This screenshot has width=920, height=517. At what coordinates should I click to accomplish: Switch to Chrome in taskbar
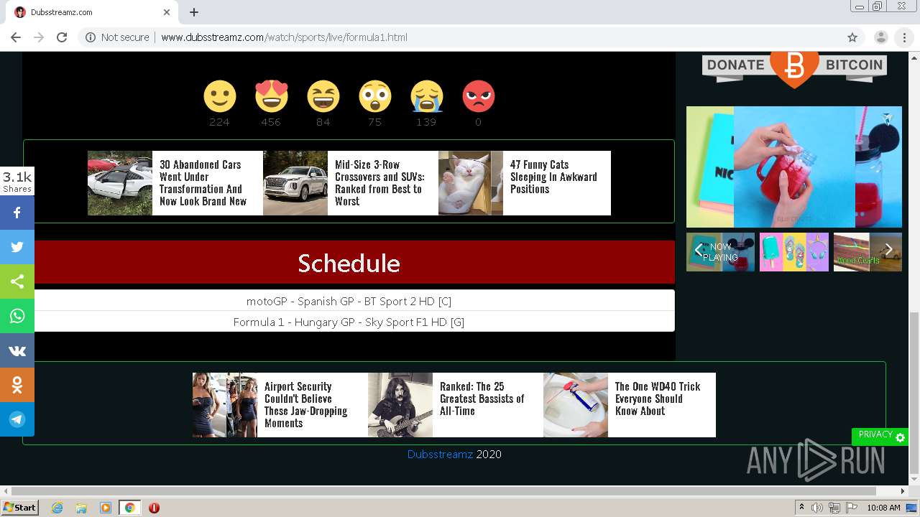130,508
